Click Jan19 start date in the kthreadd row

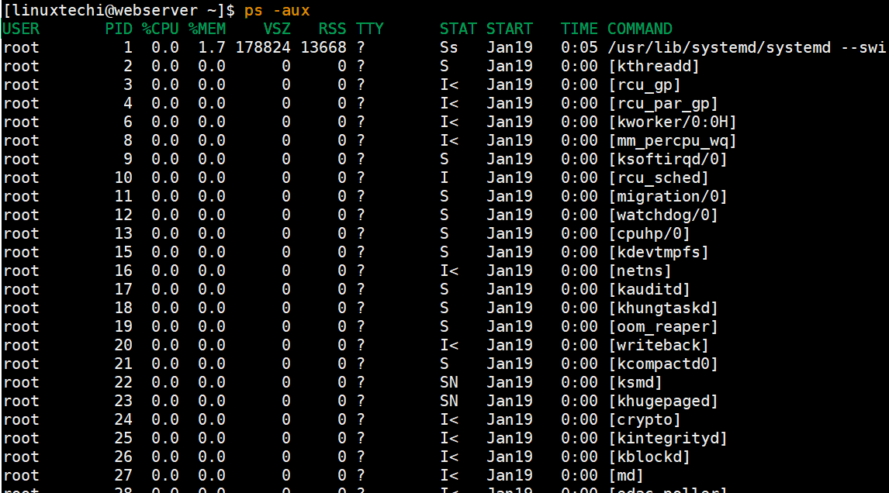509,67
